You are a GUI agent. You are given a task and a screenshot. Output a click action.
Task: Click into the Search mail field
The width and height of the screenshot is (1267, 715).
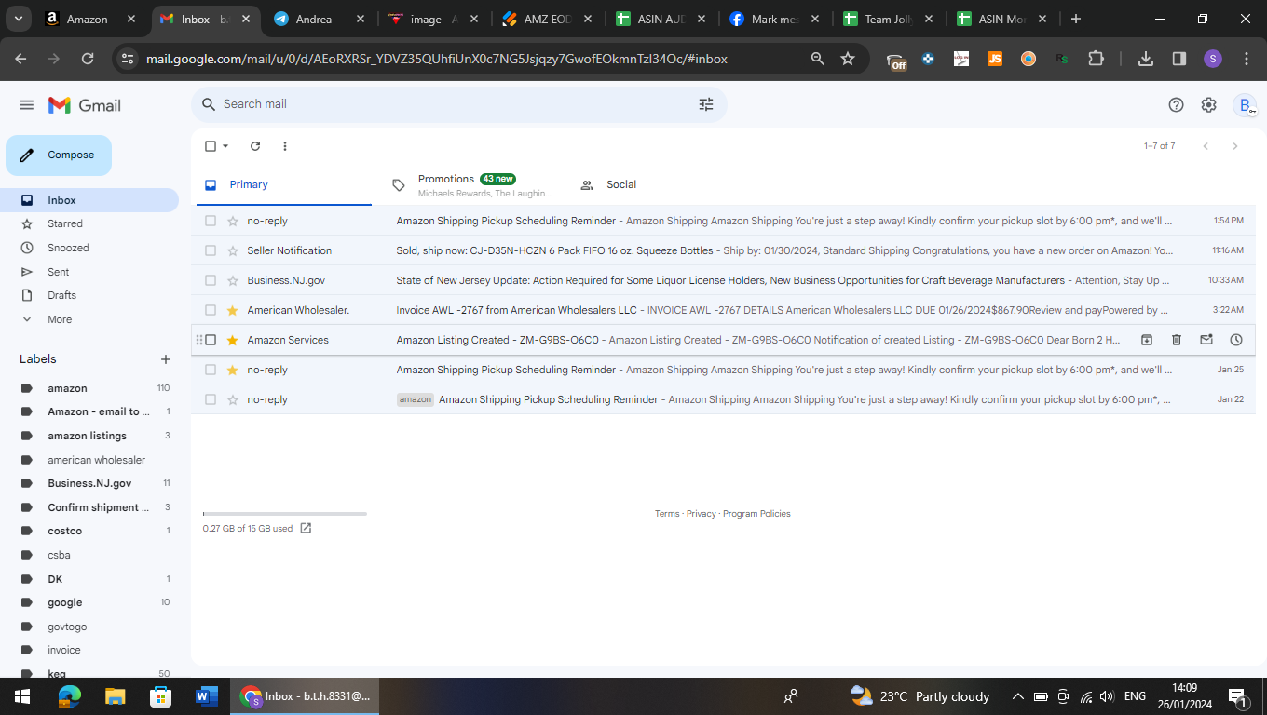pyautogui.click(x=458, y=104)
